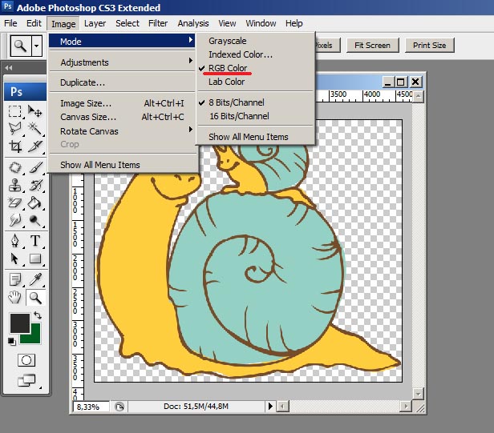Select the Pen tool
This screenshot has height=433, width=494.
point(14,241)
